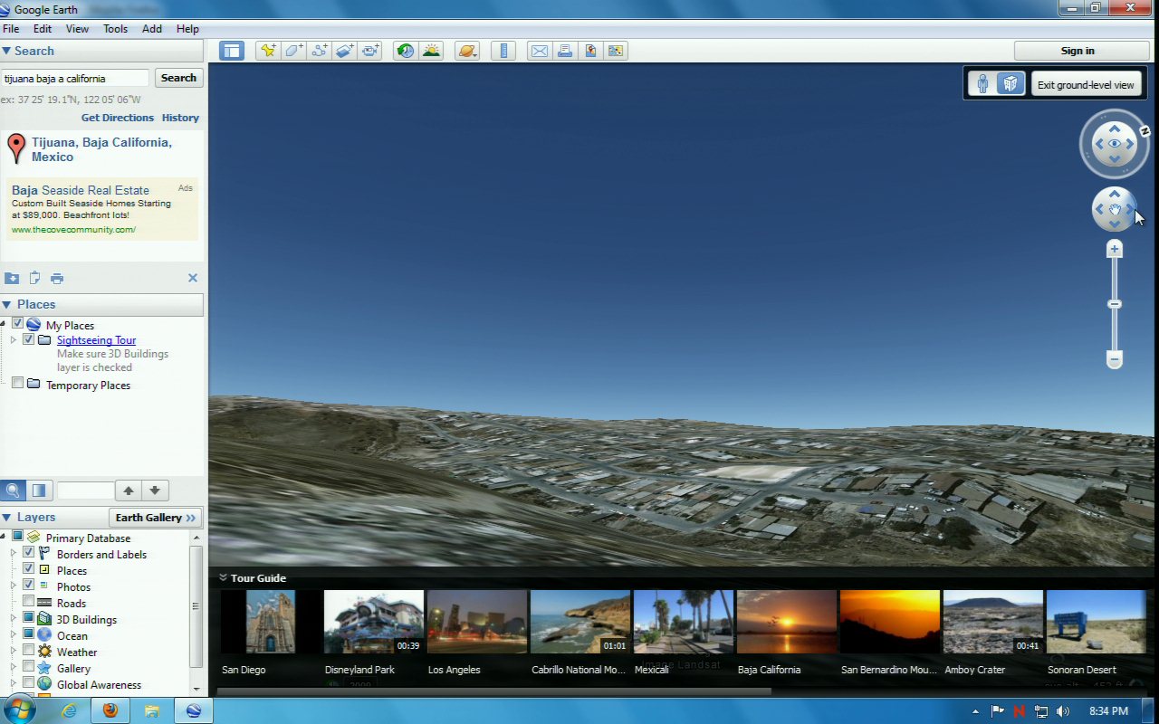This screenshot has height=724, width=1159.
Task: Click the zoom slider handle
Action: tap(1115, 304)
